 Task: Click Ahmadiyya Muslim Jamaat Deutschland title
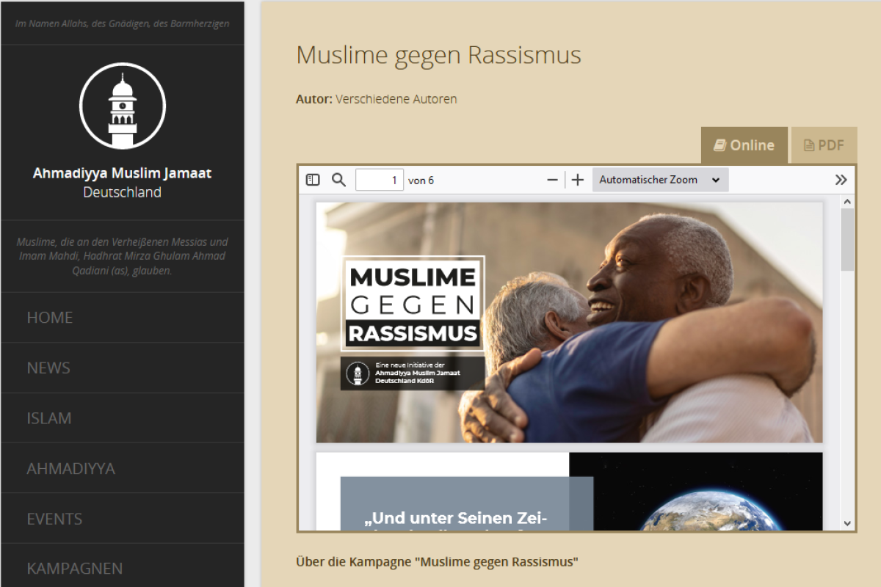coord(123,183)
